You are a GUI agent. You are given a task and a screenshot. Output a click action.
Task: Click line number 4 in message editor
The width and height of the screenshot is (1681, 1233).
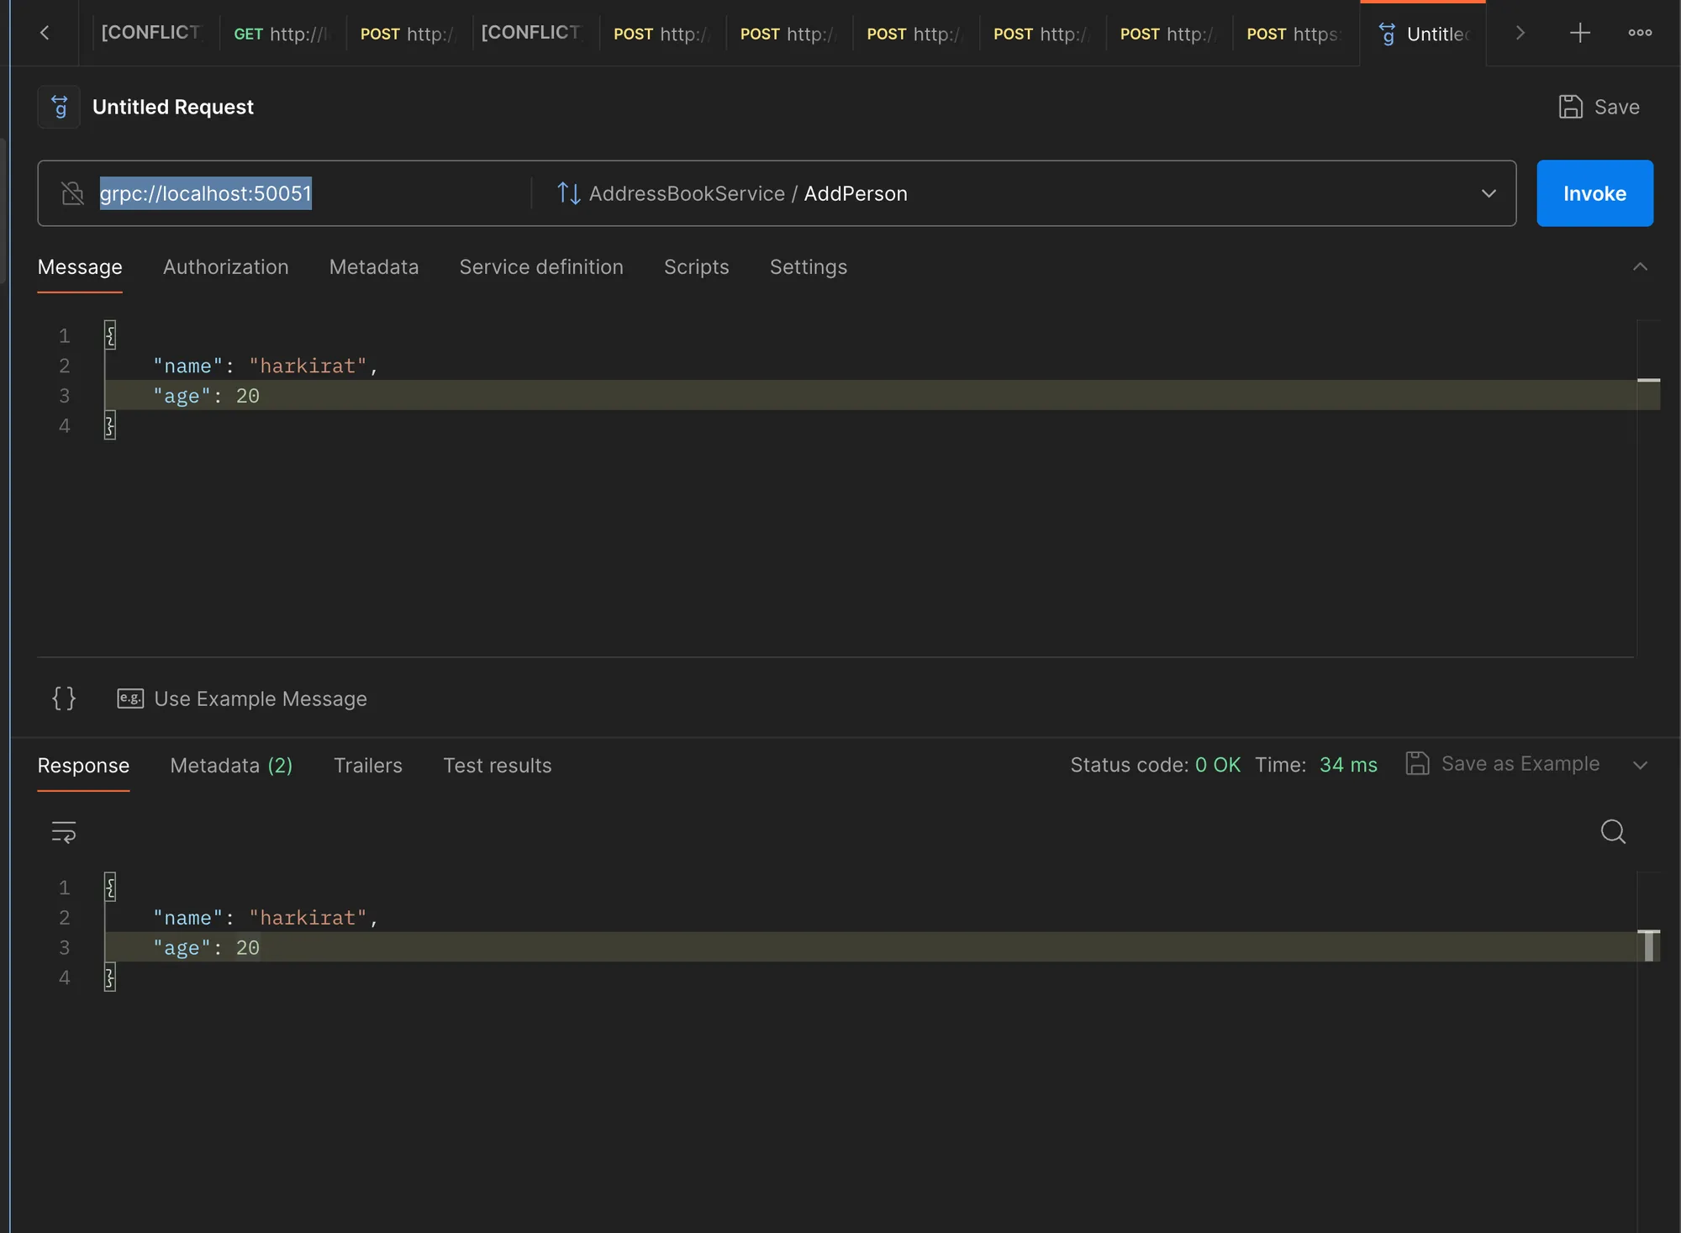pos(64,426)
